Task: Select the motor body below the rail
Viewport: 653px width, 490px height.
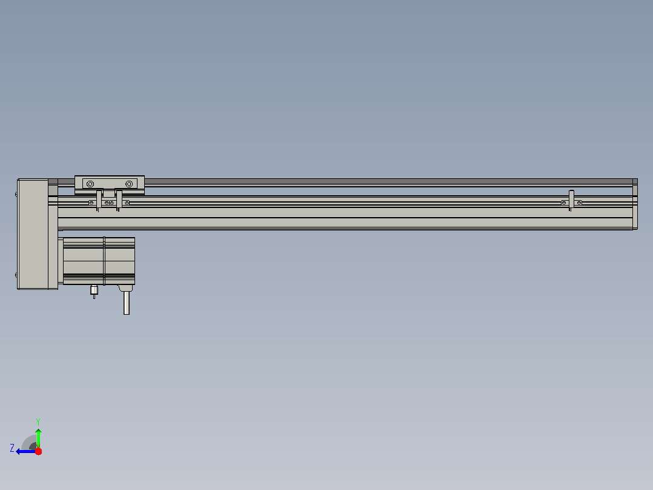Action: (99, 261)
